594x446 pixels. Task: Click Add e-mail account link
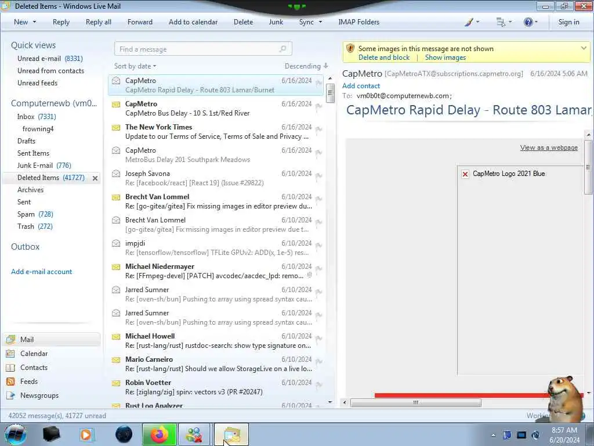tap(41, 272)
